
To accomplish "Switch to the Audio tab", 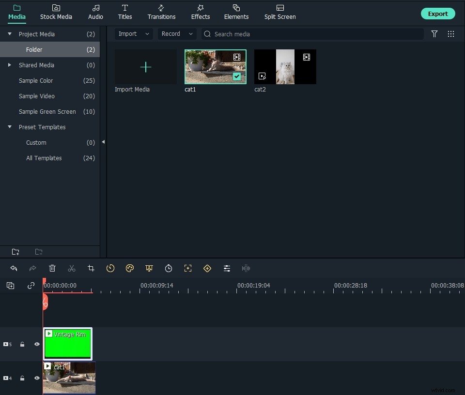I will [x=95, y=13].
